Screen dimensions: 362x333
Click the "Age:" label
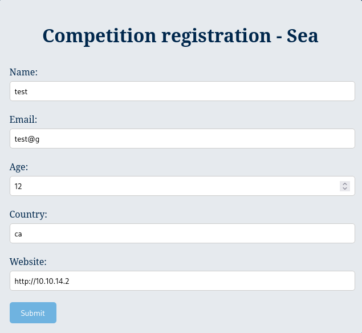(19, 167)
